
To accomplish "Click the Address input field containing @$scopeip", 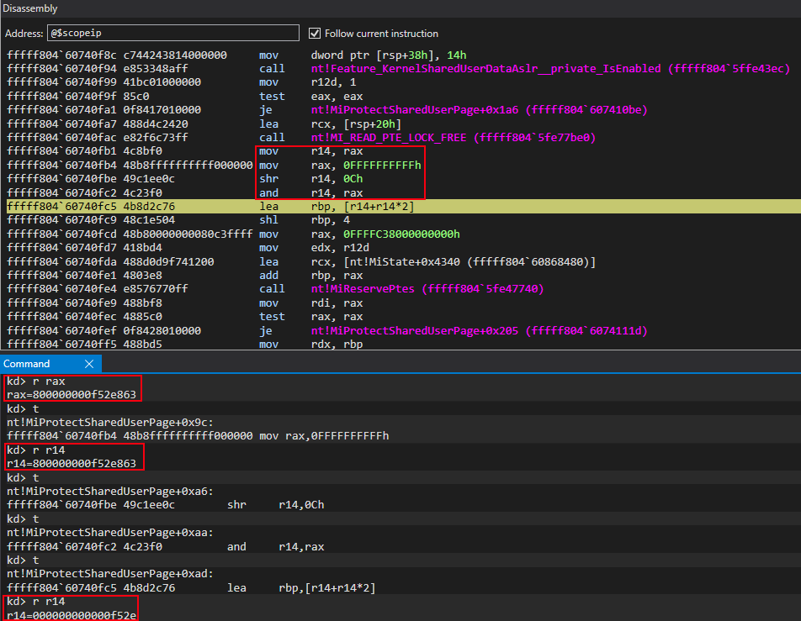I will (x=172, y=34).
